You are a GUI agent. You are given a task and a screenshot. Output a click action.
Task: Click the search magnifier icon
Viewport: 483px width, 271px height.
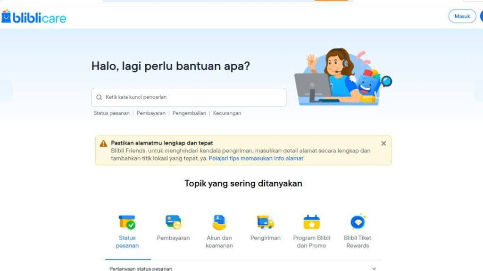point(99,97)
